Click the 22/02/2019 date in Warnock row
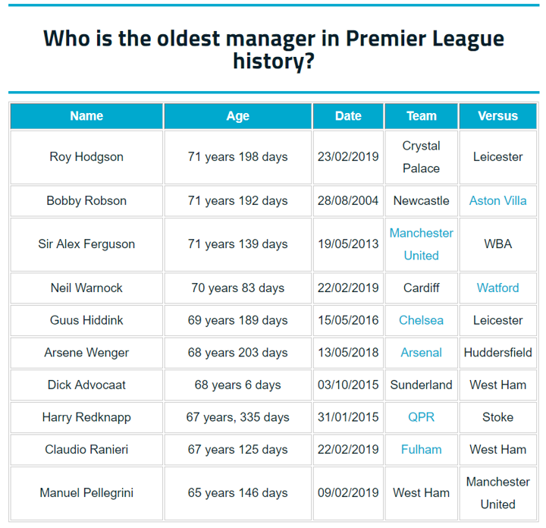 point(348,288)
